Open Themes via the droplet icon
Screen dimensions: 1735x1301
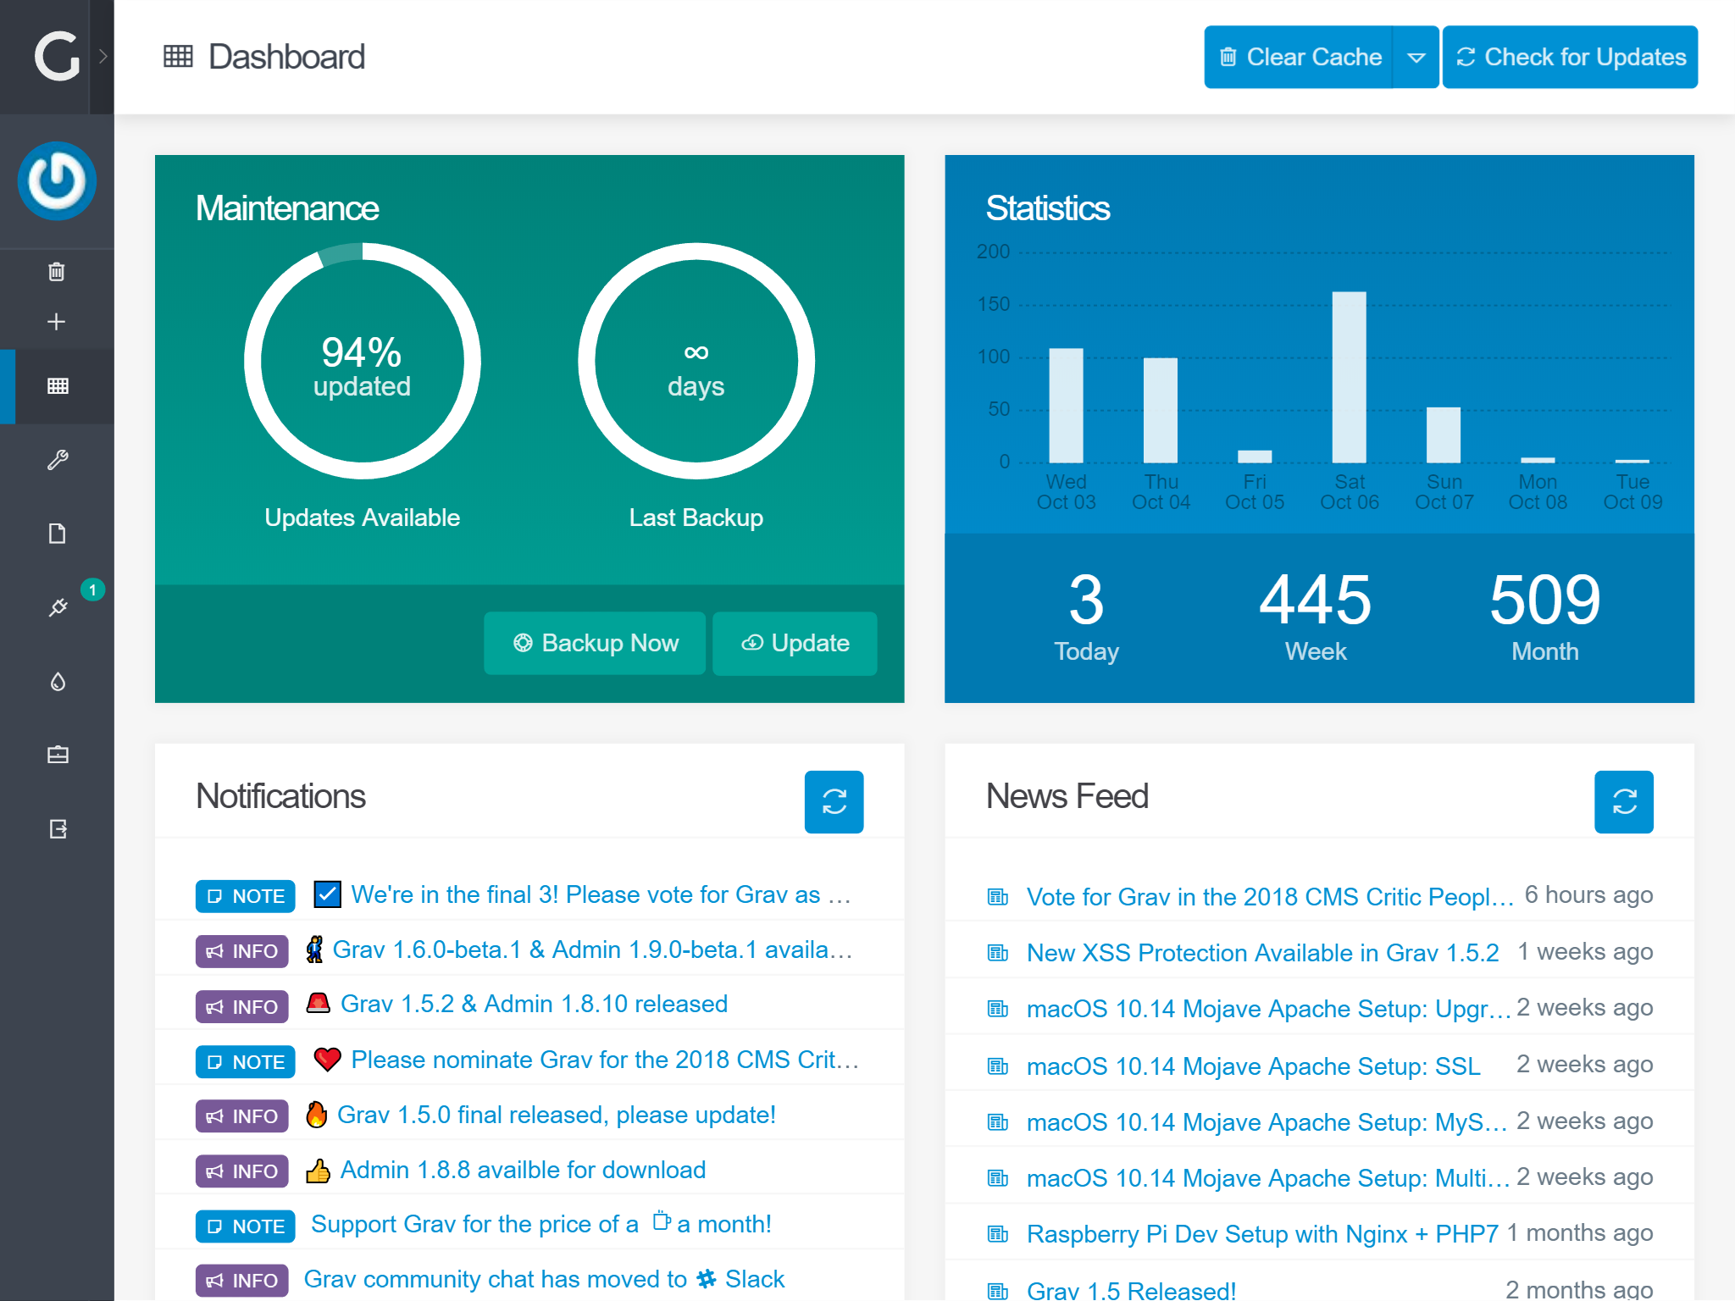pyautogui.click(x=57, y=681)
